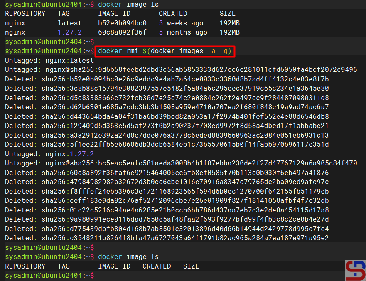Click the latest tag in nginx row
This screenshot has height=281, width=366.
pos(70,23)
